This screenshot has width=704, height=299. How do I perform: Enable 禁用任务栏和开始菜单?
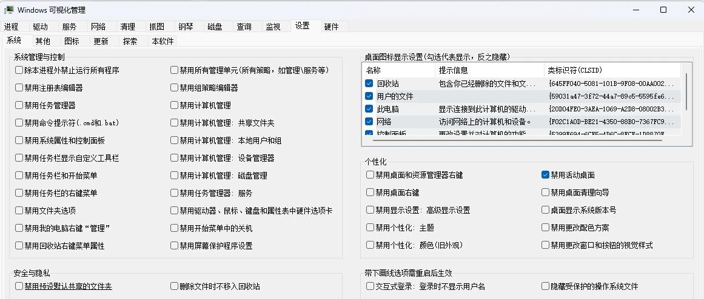[19, 176]
